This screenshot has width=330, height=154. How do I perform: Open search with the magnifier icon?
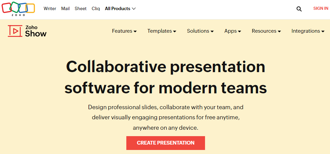point(299,9)
